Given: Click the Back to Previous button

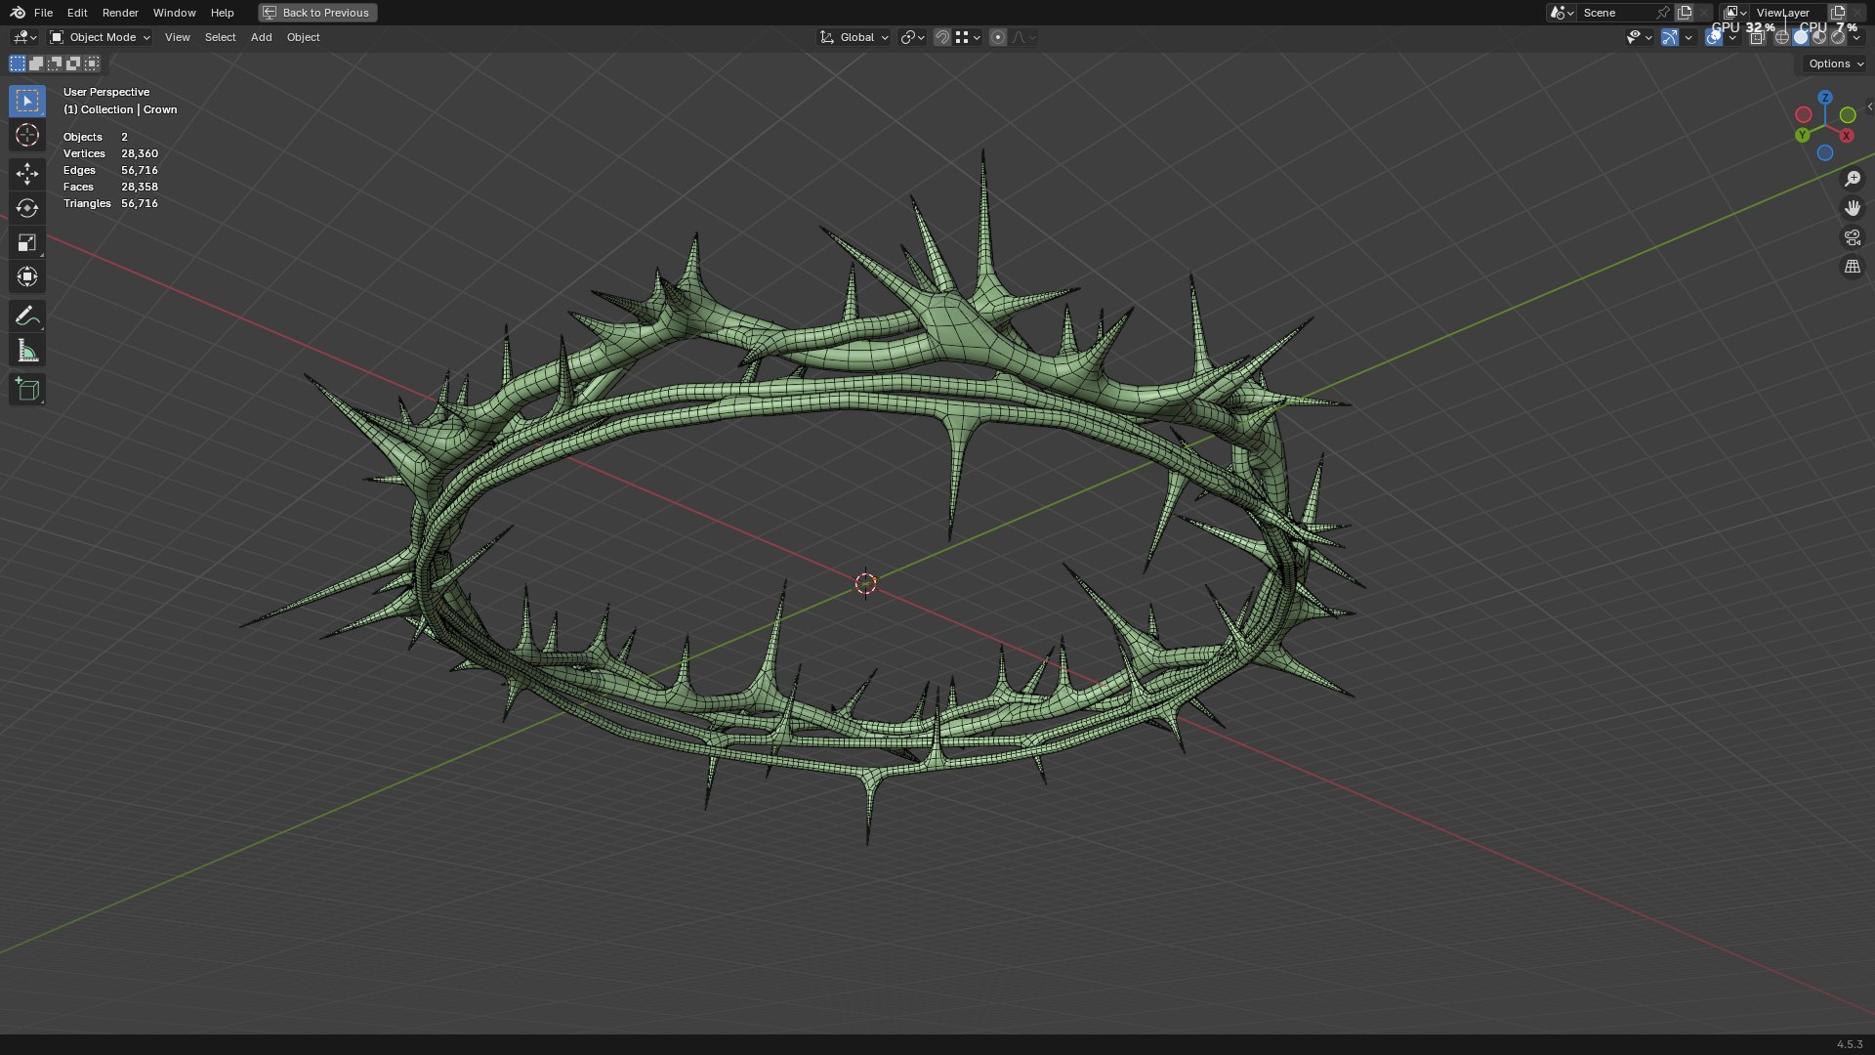Looking at the screenshot, I should (317, 13).
